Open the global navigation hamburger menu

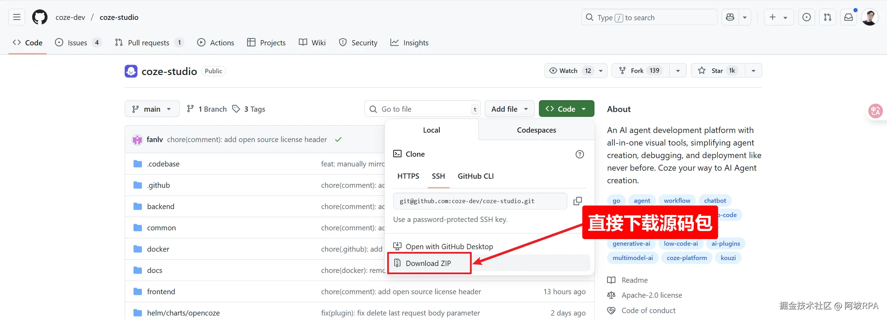pos(17,17)
